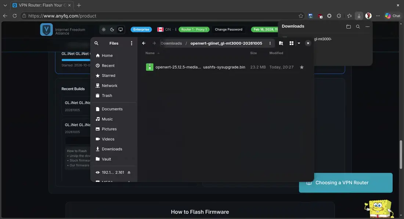The image size is (404, 219).
Task: Open downloads folder from browser Downloads panel
Action: point(348,26)
